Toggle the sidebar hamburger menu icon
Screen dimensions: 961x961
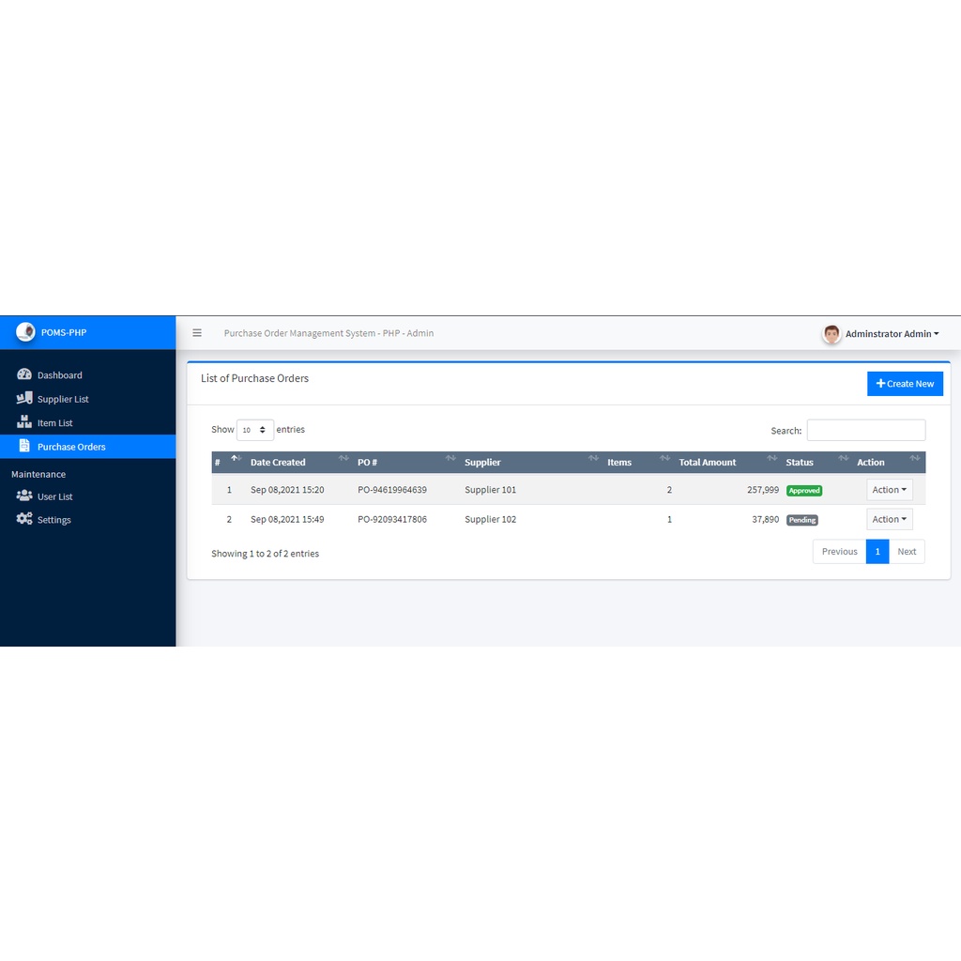(x=197, y=333)
